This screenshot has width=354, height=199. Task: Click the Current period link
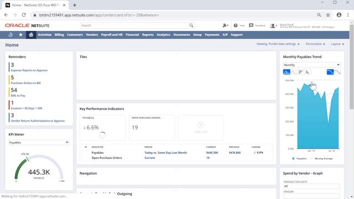[150, 158]
